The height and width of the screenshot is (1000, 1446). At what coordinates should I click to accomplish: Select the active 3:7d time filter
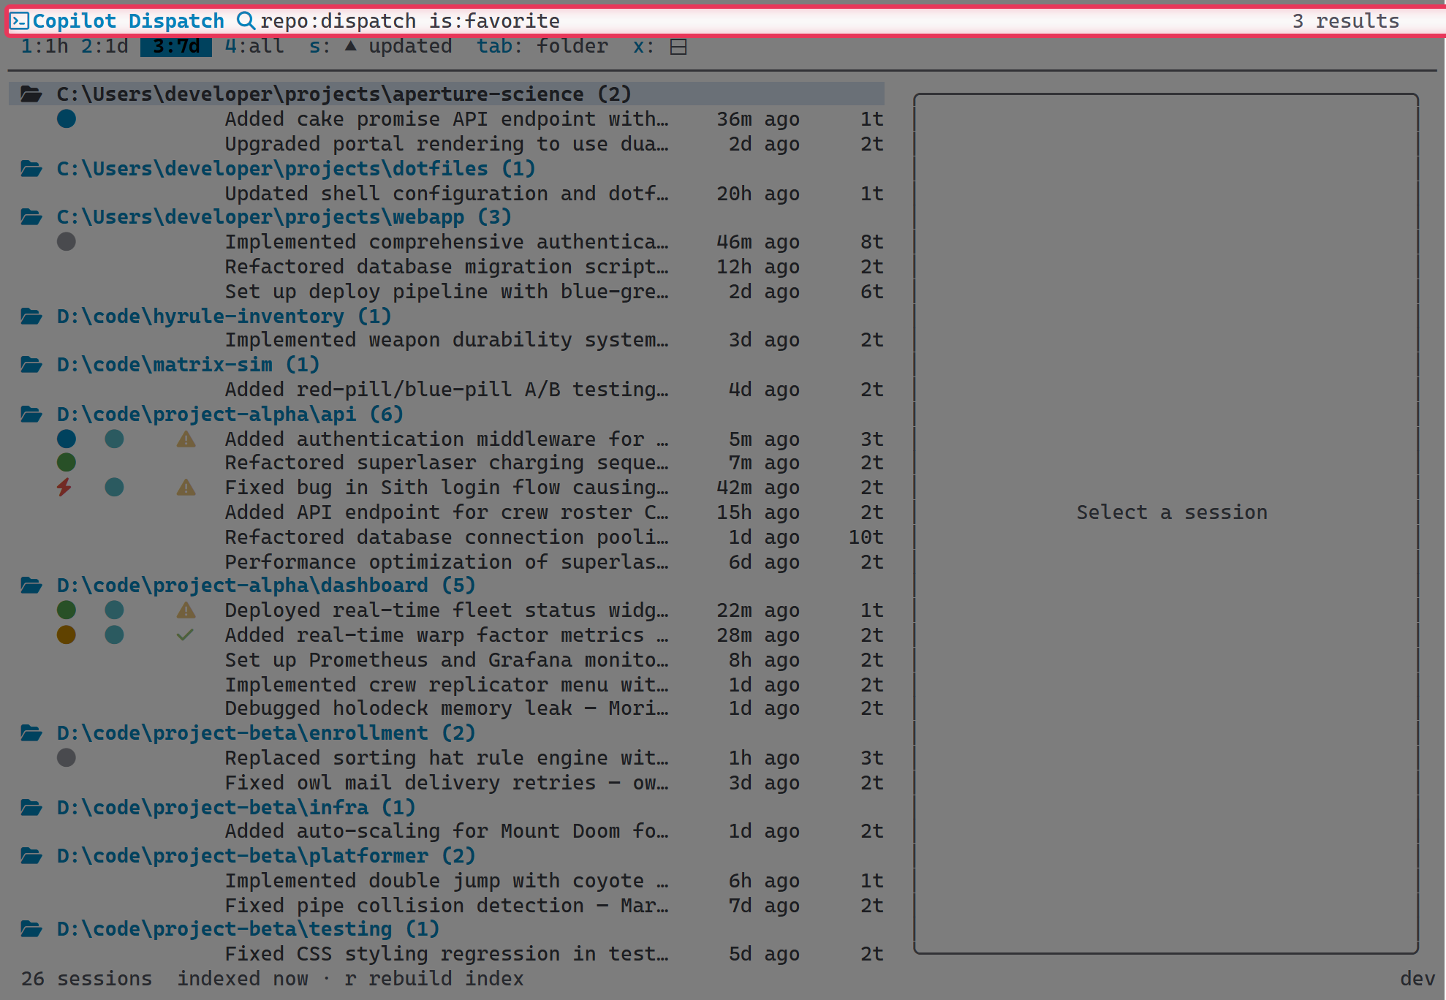pos(176,46)
